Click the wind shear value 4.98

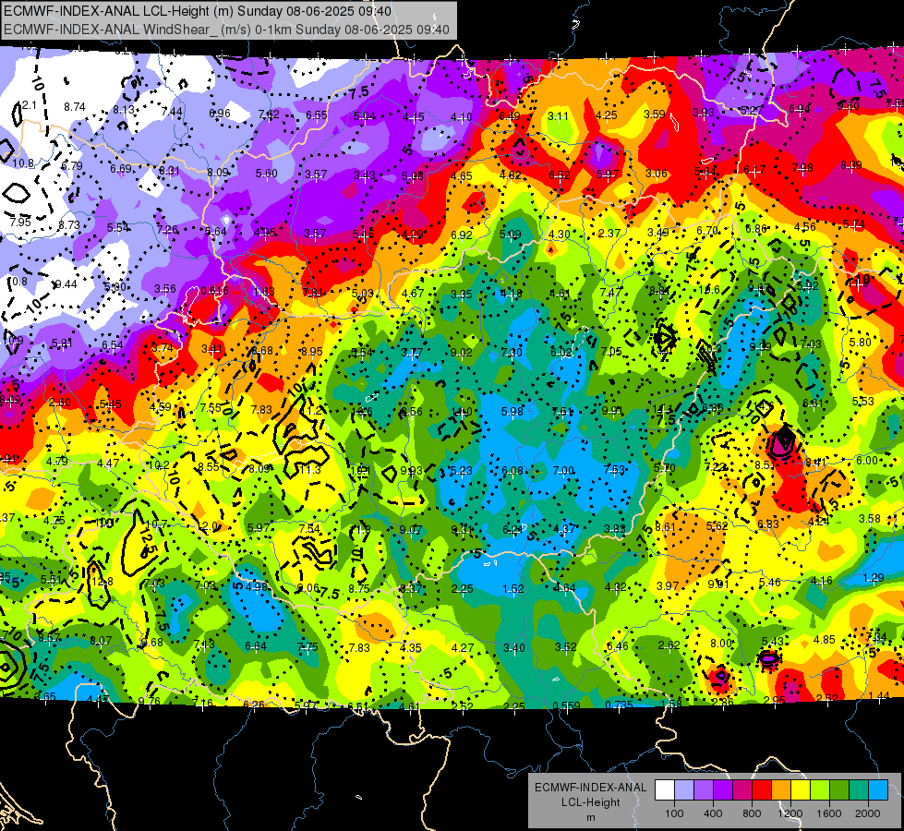click(257, 587)
